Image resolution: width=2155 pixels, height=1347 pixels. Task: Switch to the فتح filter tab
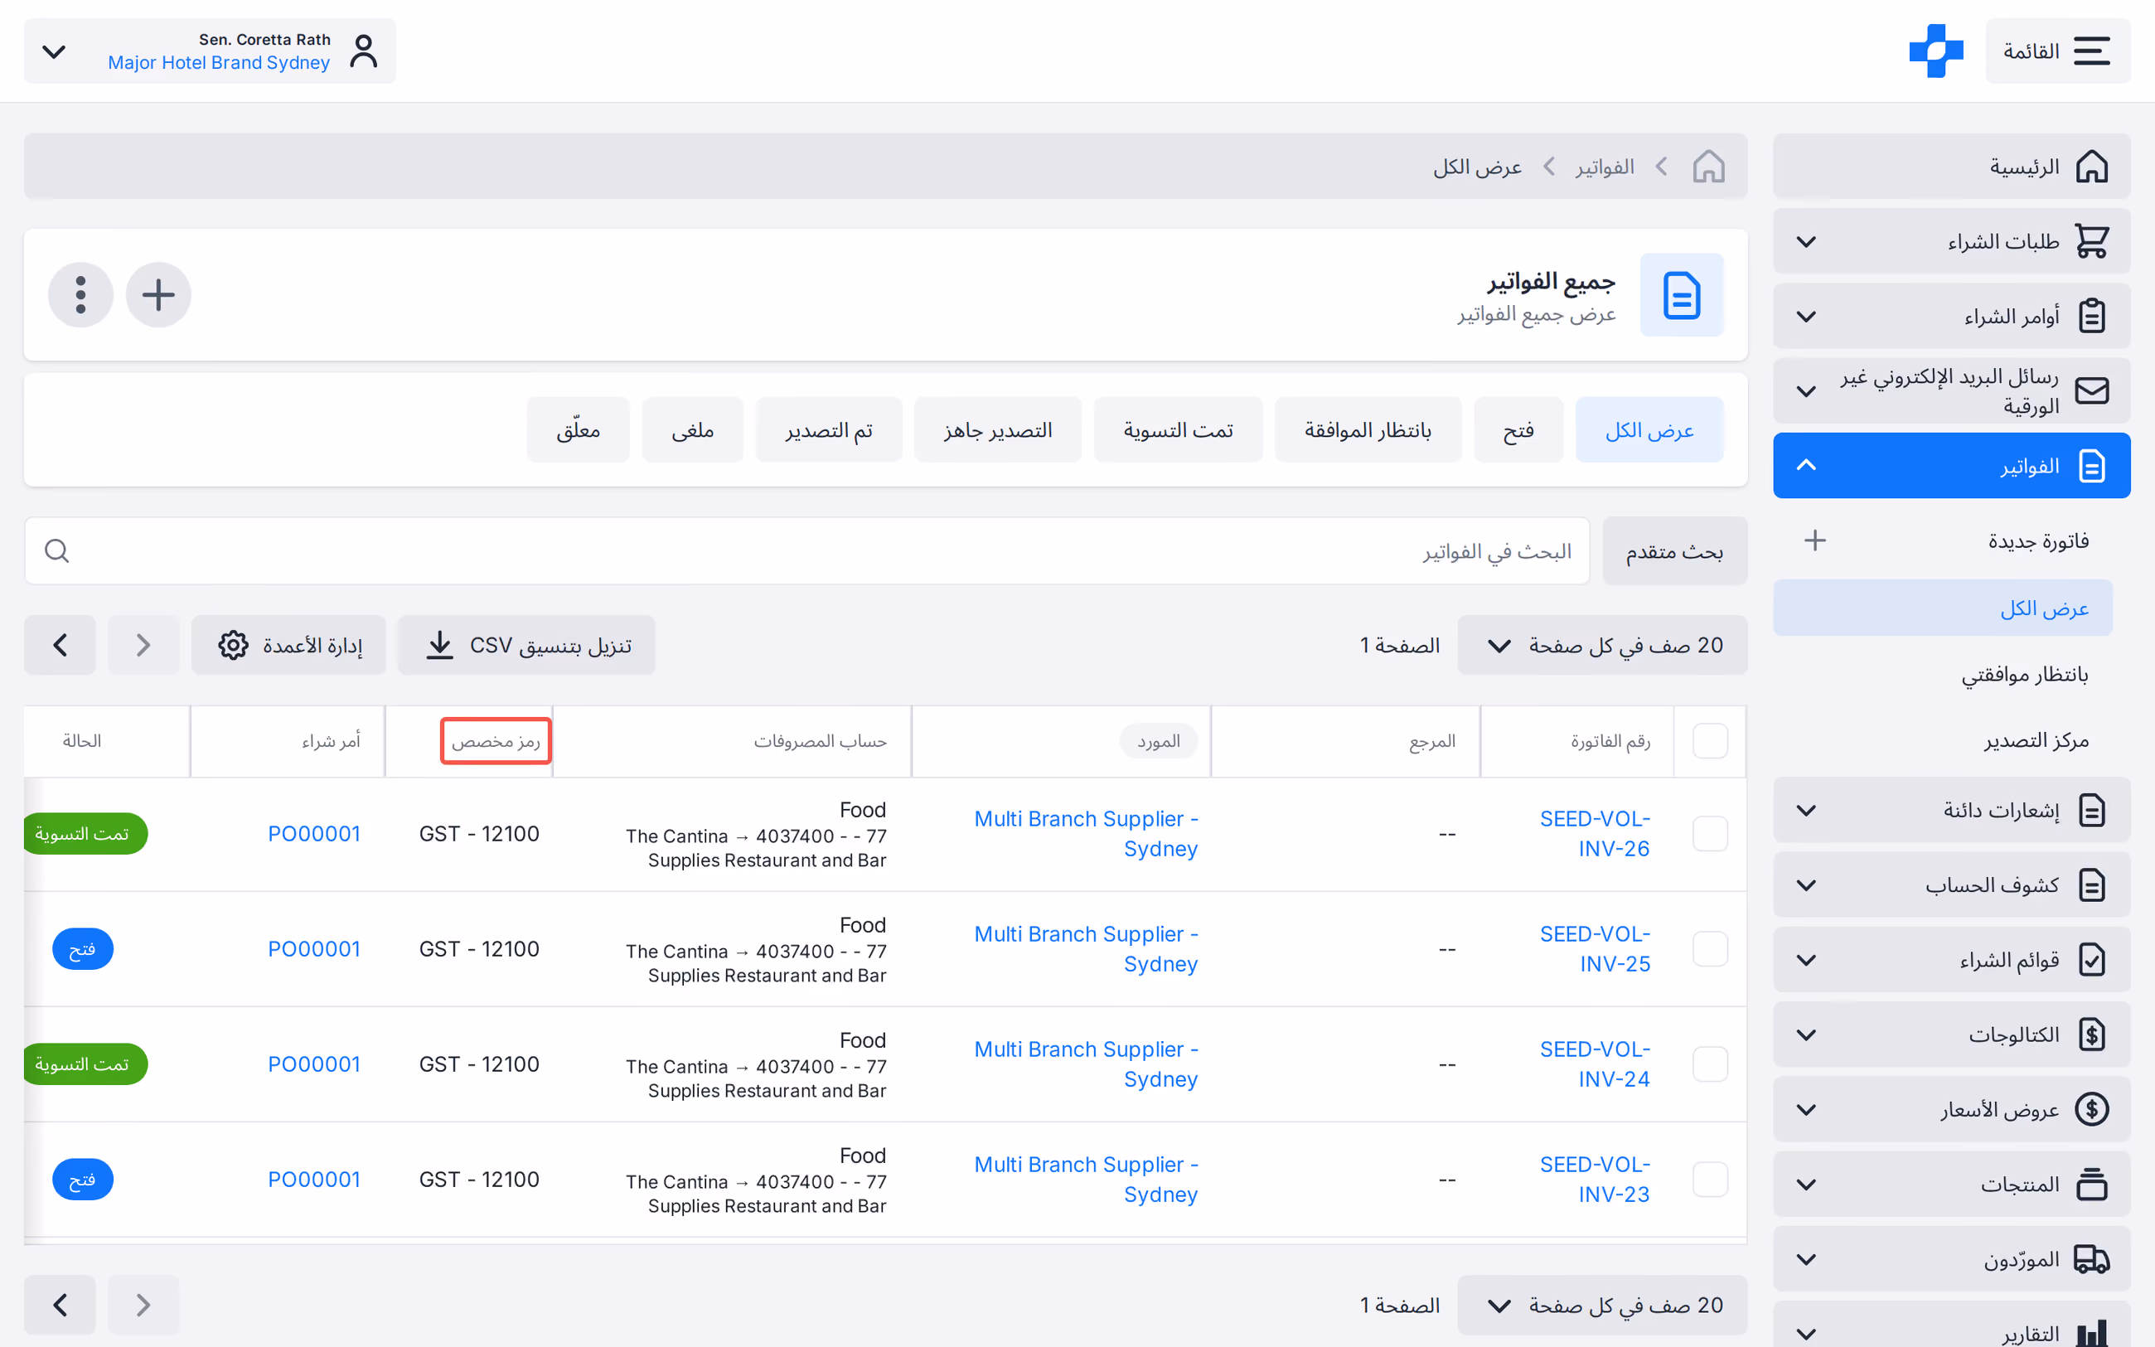click(1518, 430)
